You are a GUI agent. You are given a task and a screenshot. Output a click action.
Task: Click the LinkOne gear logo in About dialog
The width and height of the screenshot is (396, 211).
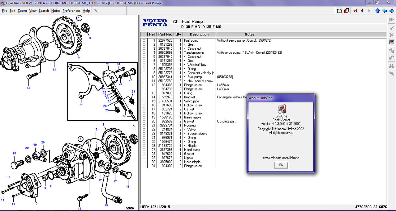(x=281, y=109)
